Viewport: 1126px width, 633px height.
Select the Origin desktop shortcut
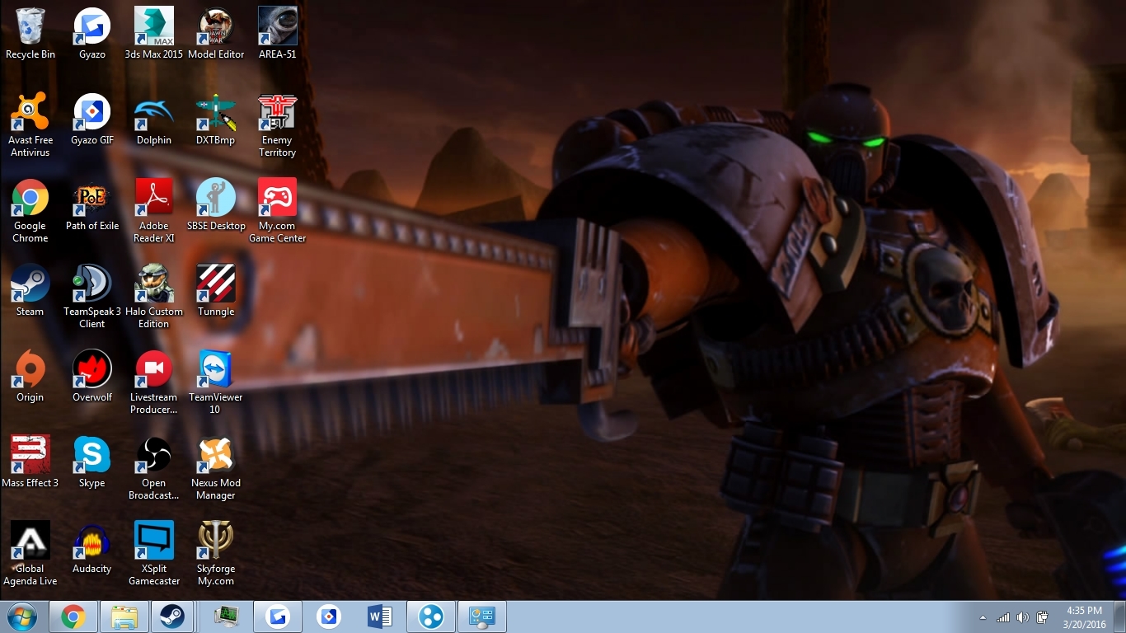pos(30,377)
